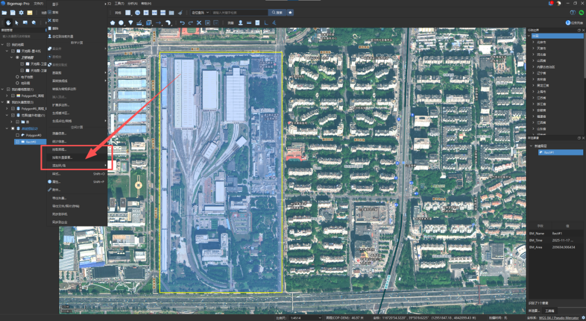Open a file with the folder icon
586x321 pixels.
(4, 12)
